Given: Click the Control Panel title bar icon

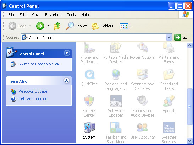Looking at the screenshot, I should [x=5, y=6].
